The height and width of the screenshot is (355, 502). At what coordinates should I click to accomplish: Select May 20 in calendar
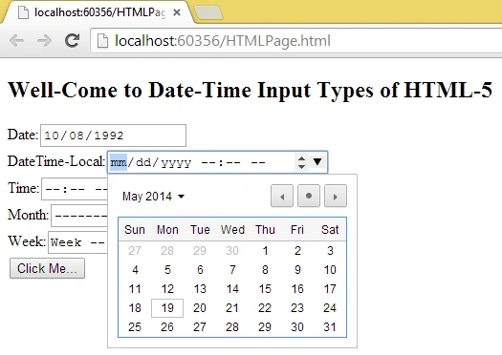200,308
